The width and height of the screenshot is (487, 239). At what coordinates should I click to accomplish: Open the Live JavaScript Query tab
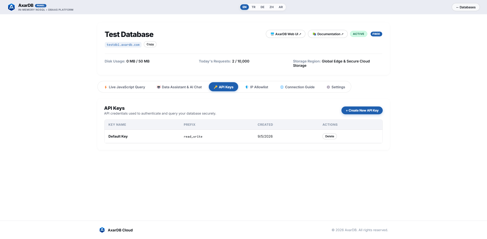point(125,87)
